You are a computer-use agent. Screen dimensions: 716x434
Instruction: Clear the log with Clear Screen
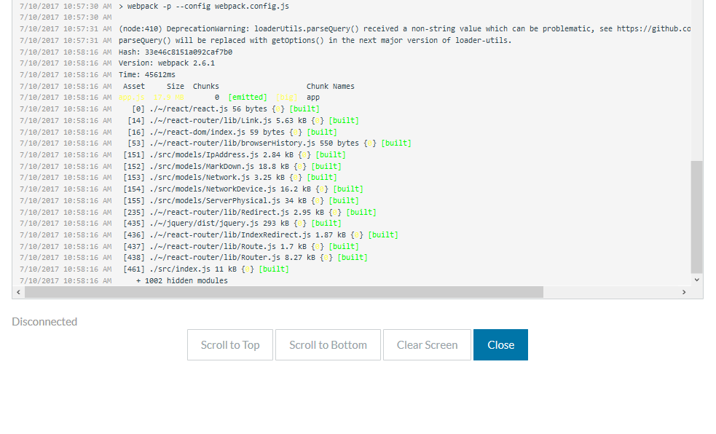tap(427, 345)
